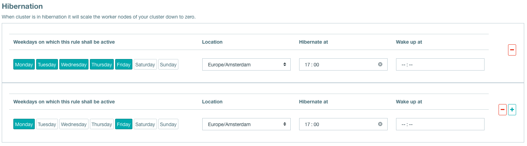Click the second rule's Hibernate at time field

(x=343, y=124)
